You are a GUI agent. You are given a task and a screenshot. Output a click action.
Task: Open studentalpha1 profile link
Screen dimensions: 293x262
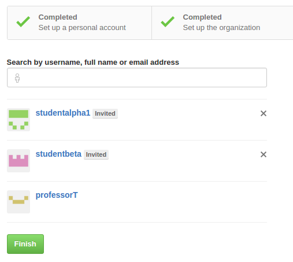coord(63,113)
